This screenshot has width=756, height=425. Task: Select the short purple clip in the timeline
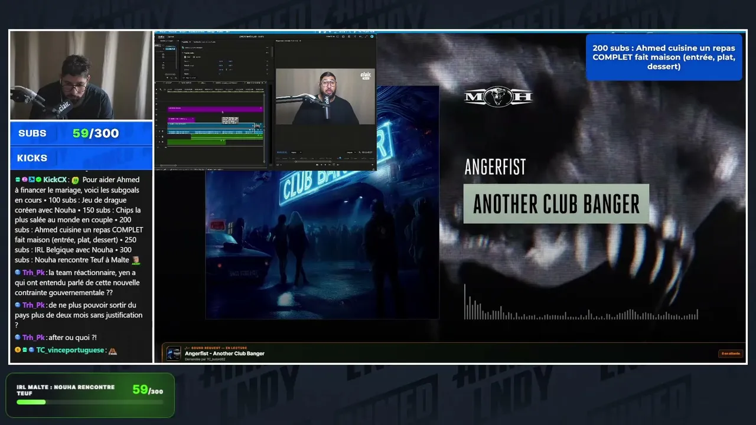(x=181, y=119)
